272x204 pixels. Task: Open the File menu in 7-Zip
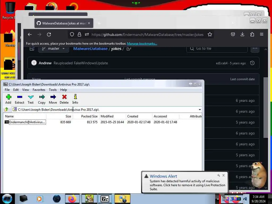7,90
